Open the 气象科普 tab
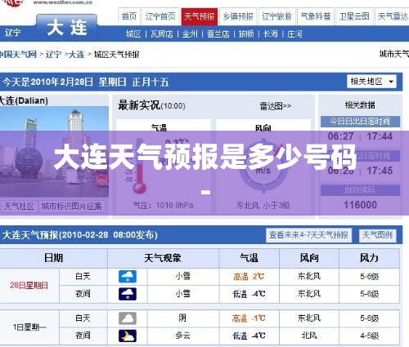The image size is (409, 347). [x=316, y=16]
